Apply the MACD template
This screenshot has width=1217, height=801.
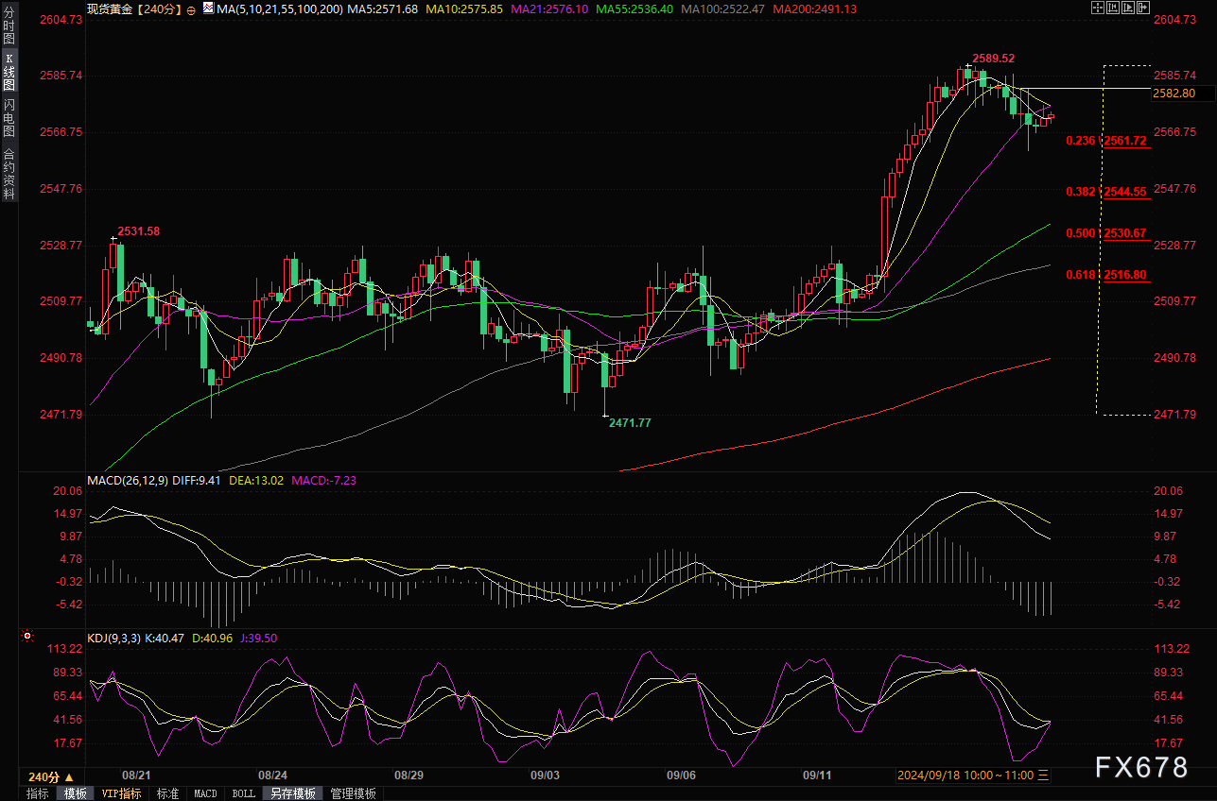pyautogui.click(x=205, y=793)
